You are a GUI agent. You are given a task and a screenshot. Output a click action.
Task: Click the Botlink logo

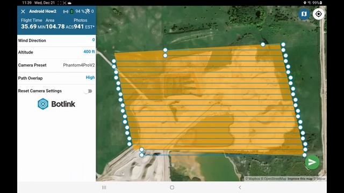point(56,103)
